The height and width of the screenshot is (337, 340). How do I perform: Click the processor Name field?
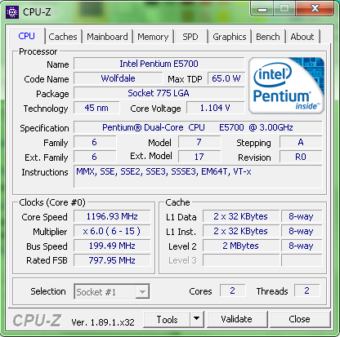pyautogui.click(x=159, y=64)
